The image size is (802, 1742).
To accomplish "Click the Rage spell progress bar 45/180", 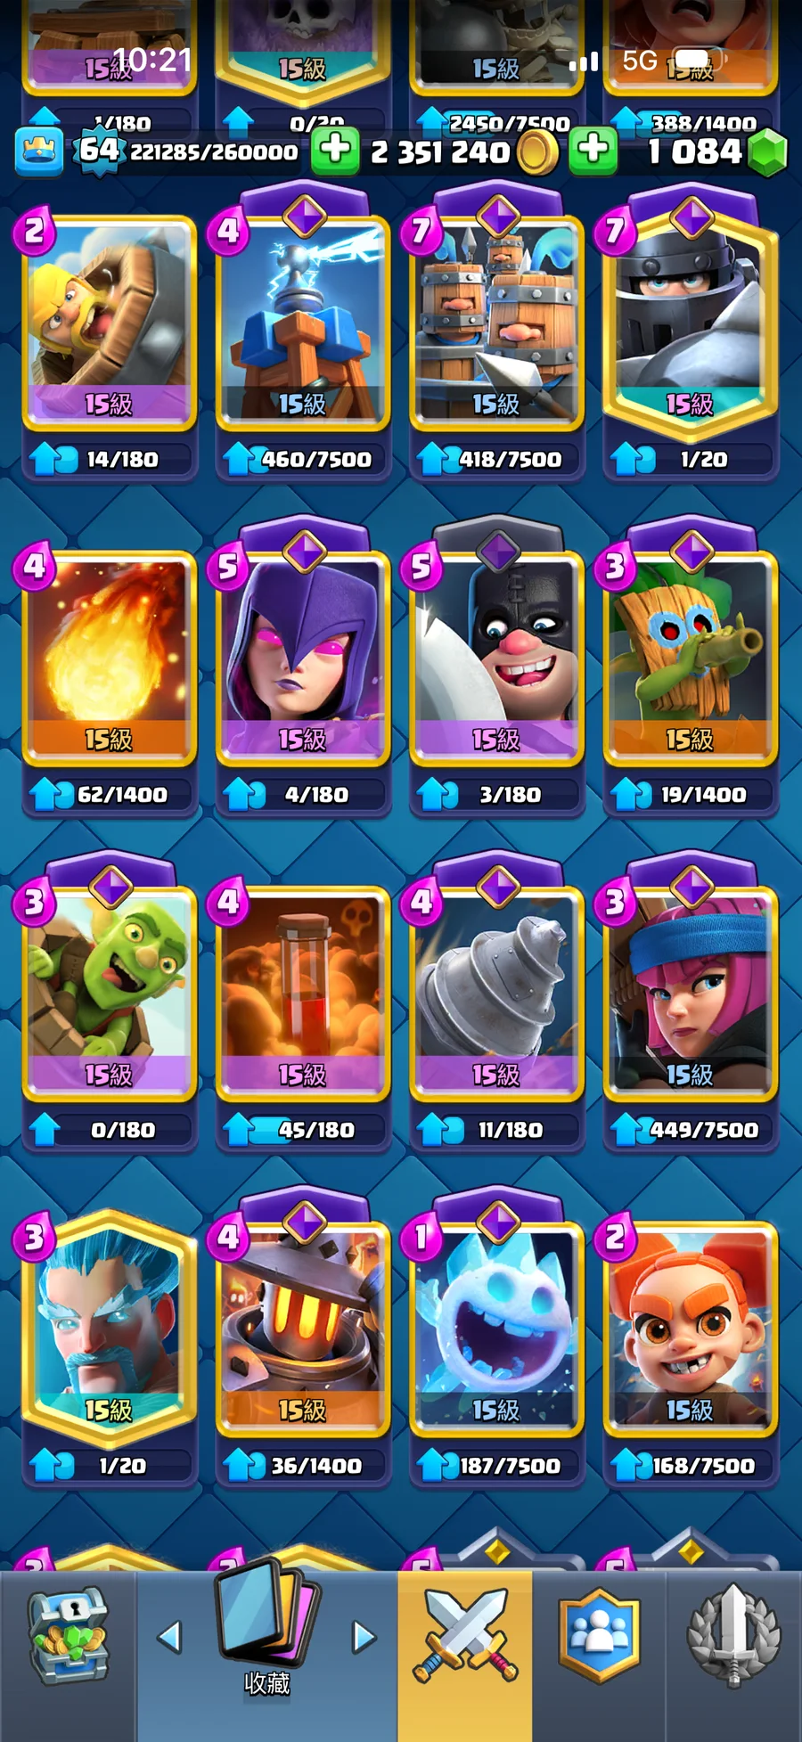I will [303, 1130].
